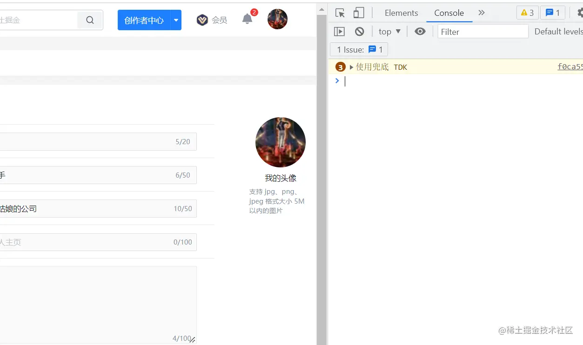Click the large profile avatar image
This screenshot has width=583, height=345.
(x=281, y=142)
